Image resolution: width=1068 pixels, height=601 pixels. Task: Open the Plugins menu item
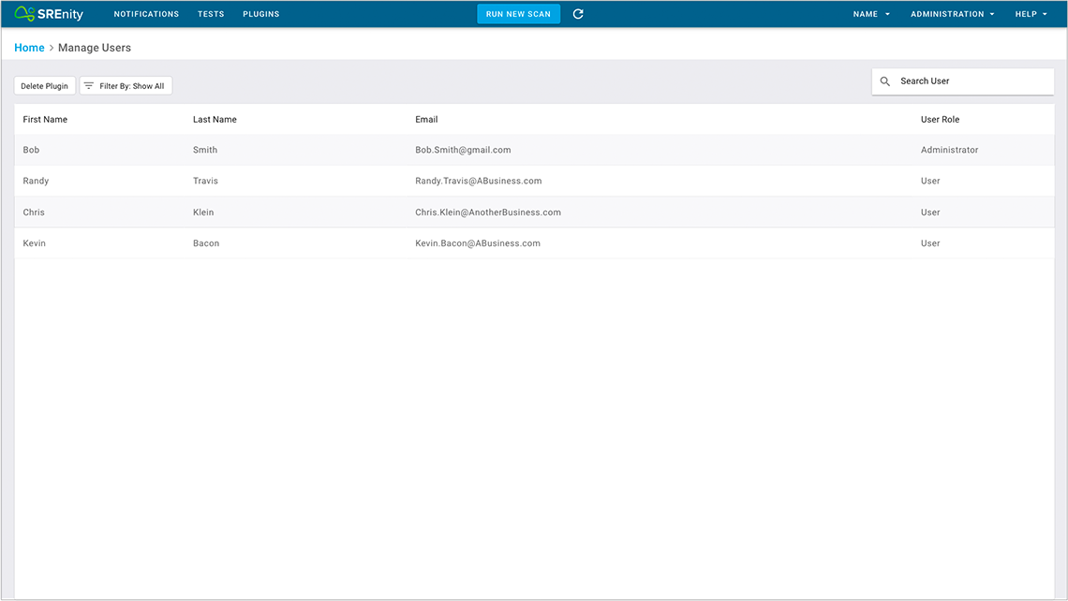click(x=260, y=14)
